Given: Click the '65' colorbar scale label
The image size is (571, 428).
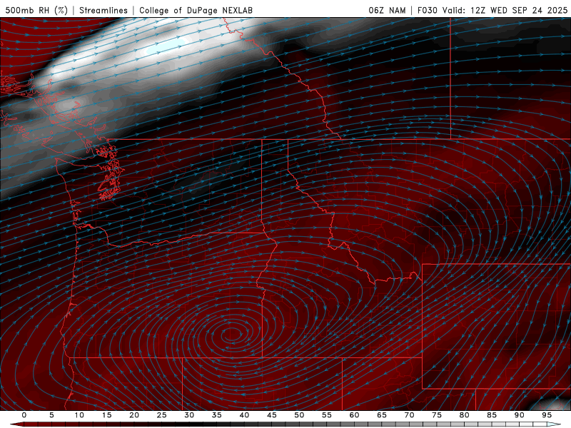Looking at the screenshot, I should [382, 415].
